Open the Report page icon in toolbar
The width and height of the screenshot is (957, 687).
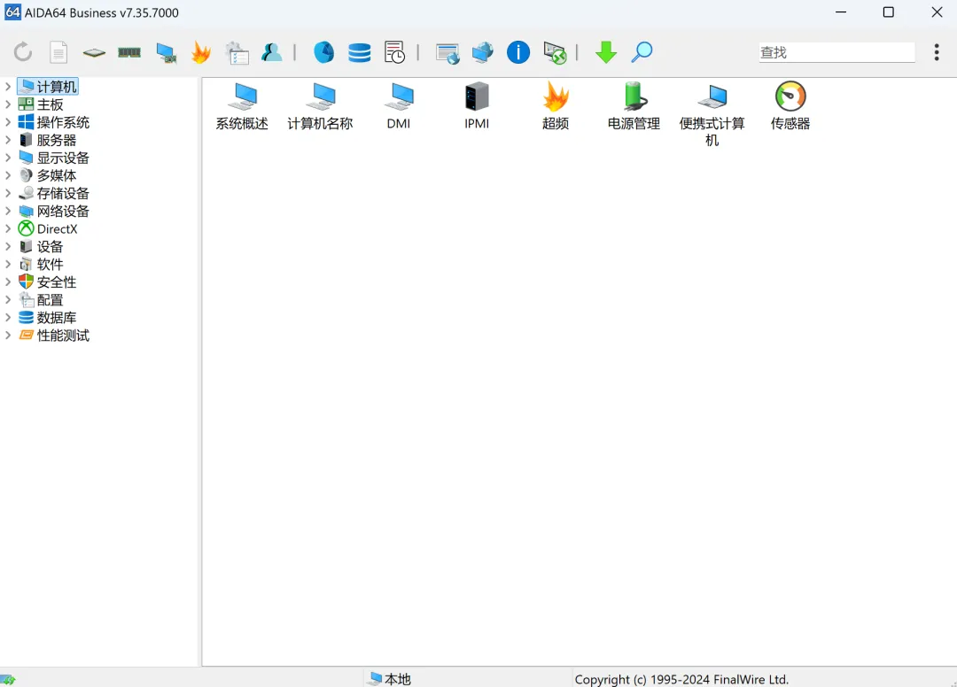pos(58,52)
